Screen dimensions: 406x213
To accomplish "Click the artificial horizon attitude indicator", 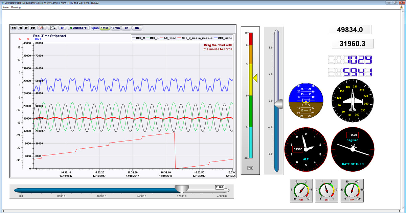I will [306, 101].
